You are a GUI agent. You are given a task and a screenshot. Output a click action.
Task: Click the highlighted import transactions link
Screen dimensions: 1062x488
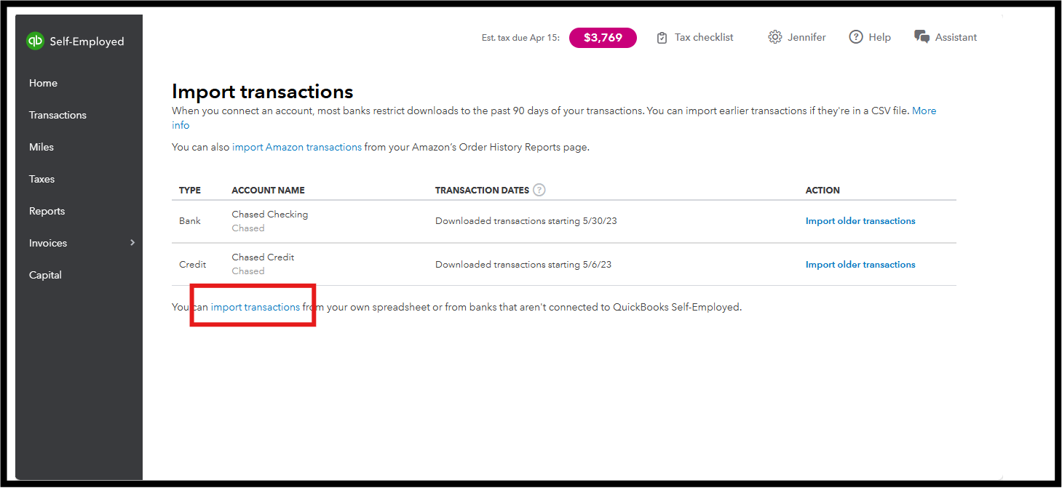255,307
